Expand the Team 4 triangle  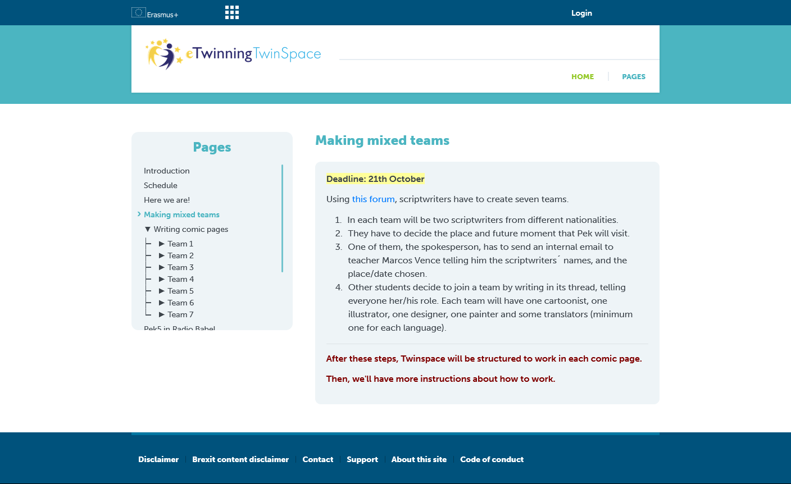click(162, 279)
